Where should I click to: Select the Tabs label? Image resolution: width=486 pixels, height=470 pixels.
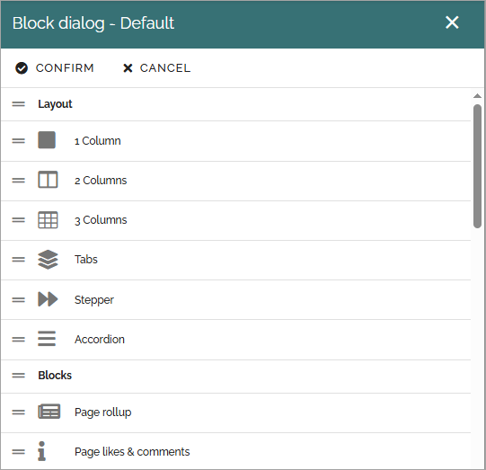tap(86, 260)
